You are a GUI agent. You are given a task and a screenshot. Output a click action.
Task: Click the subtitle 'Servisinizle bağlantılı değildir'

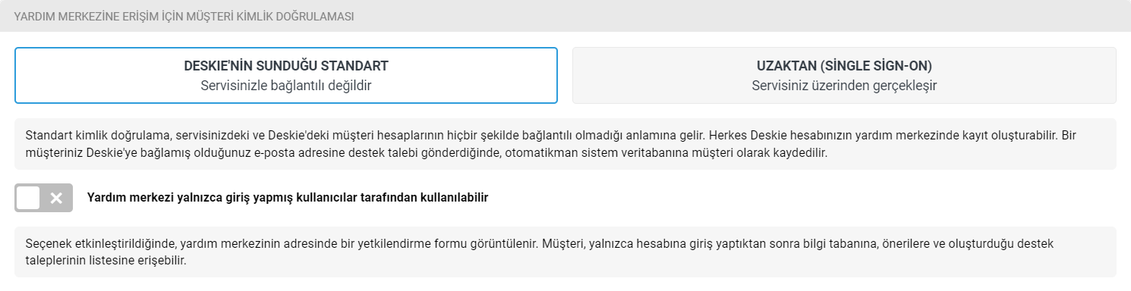click(x=286, y=86)
